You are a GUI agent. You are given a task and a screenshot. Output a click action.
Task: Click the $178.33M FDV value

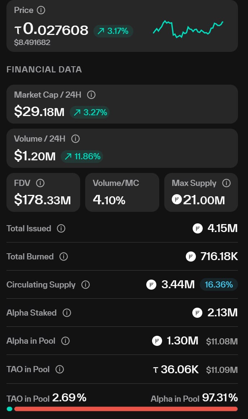click(x=42, y=200)
